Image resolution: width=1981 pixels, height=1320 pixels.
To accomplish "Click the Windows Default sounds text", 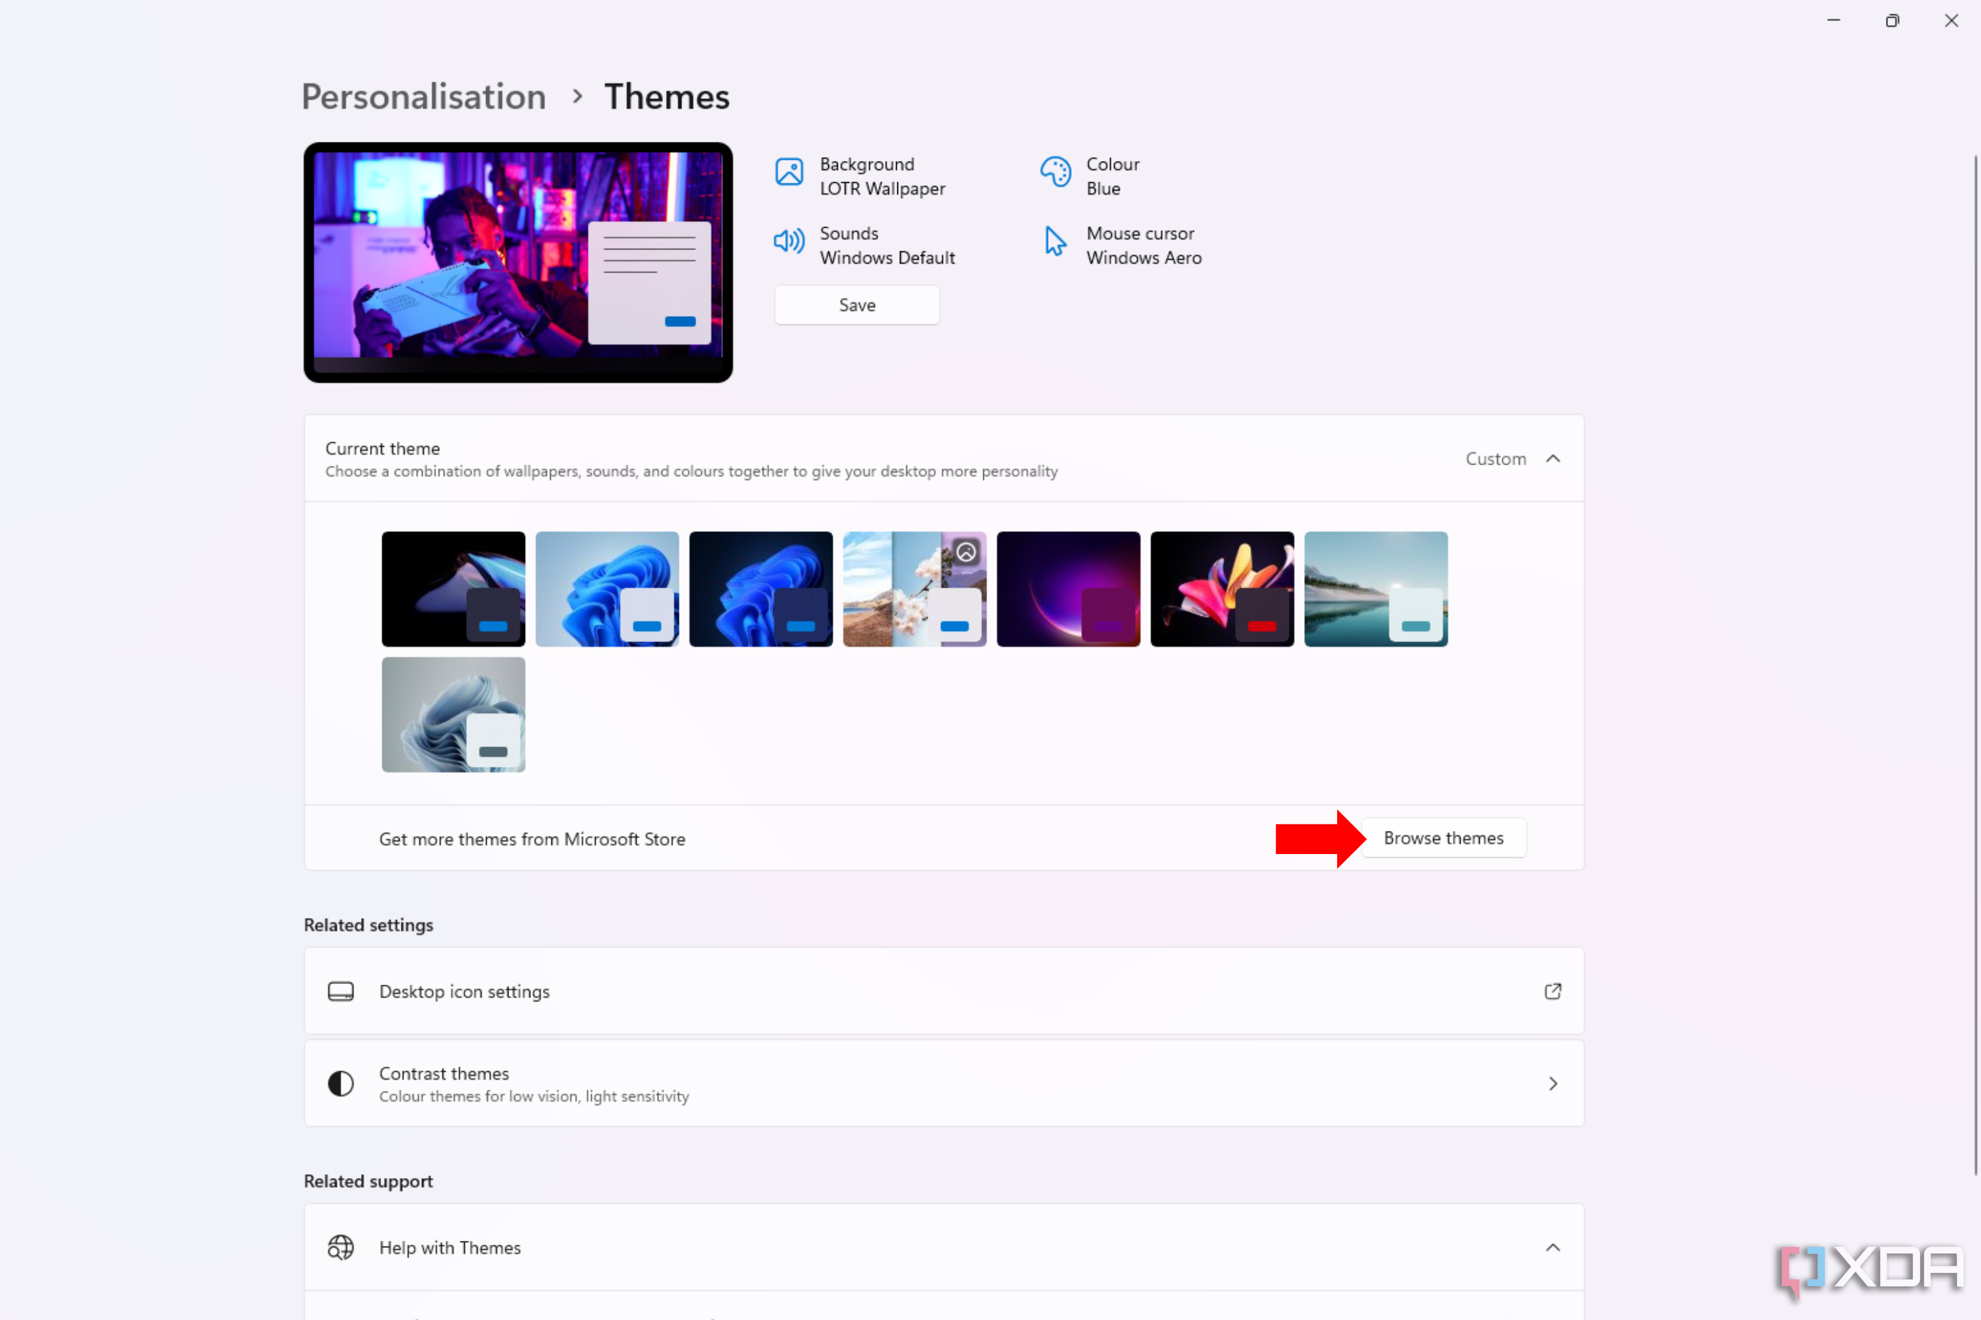I will click(x=887, y=257).
